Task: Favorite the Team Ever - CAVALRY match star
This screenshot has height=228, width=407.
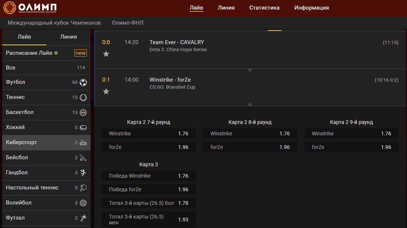Action: [106, 54]
